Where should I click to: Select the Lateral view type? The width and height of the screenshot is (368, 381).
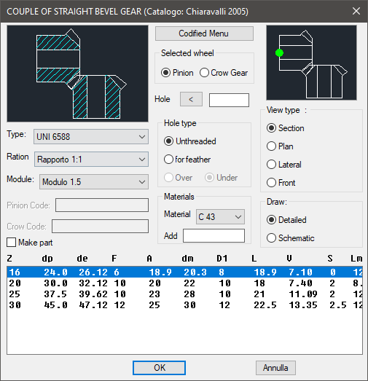pyautogui.click(x=271, y=165)
